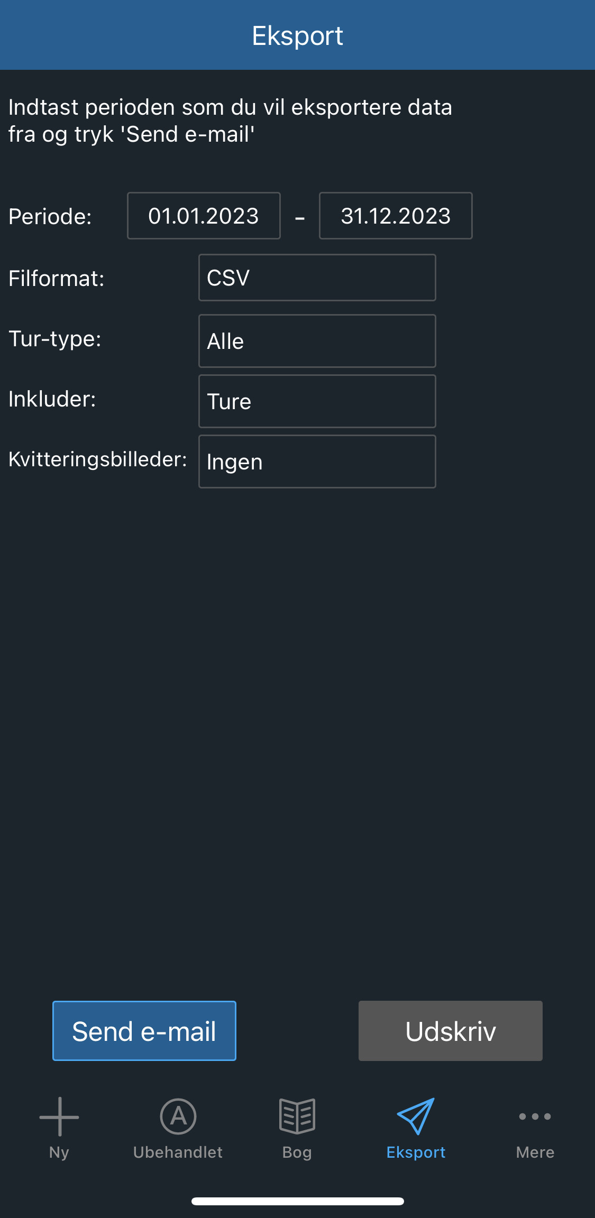Open the Tur-type dropdown showing Alle
Screen dimensions: 595x1218
tap(317, 341)
